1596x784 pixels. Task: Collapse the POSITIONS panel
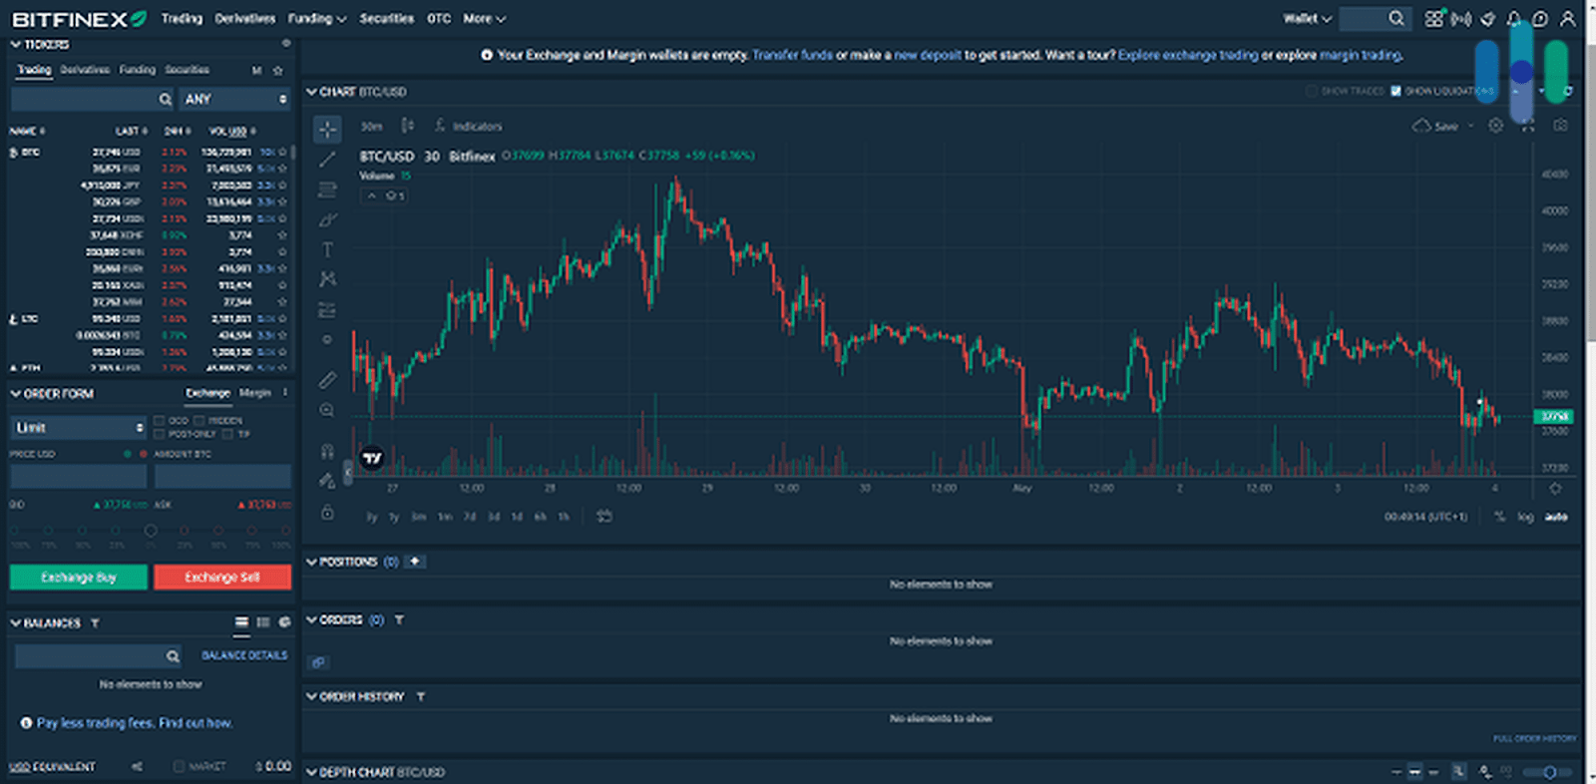pyautogui.click(x=311, y=562)
